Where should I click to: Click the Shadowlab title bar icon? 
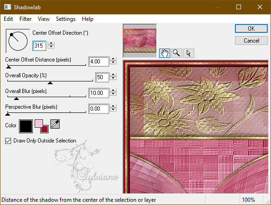coord(7,7)
